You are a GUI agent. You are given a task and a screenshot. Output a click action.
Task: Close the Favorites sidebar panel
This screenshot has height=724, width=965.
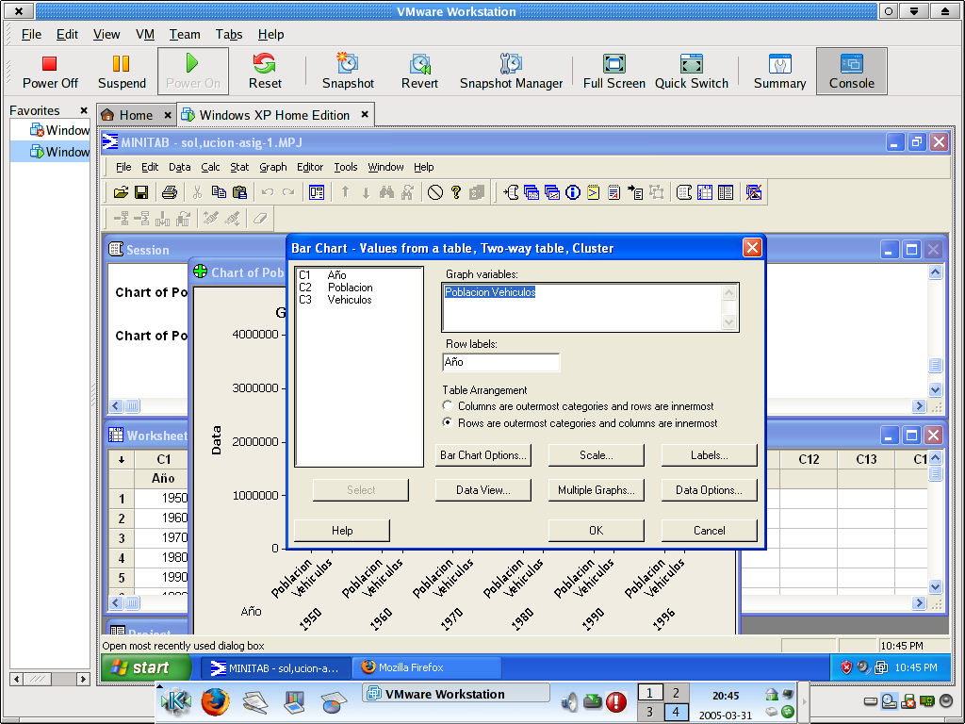(84, 111)
